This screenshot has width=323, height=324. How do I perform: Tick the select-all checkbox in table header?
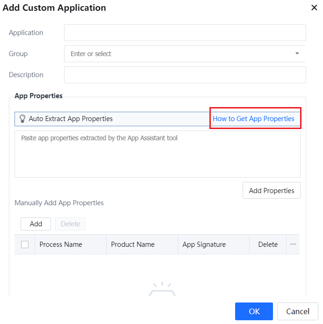pos(25,245)
